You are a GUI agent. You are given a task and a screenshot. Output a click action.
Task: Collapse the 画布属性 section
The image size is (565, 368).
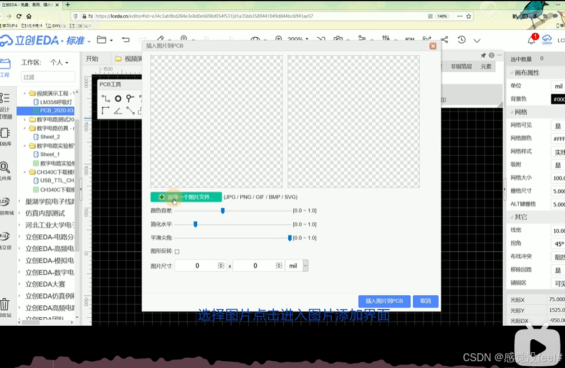511,72
